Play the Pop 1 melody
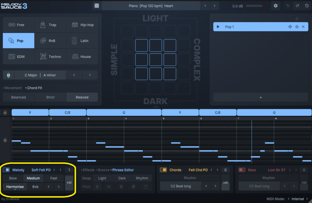 (218, 27)
